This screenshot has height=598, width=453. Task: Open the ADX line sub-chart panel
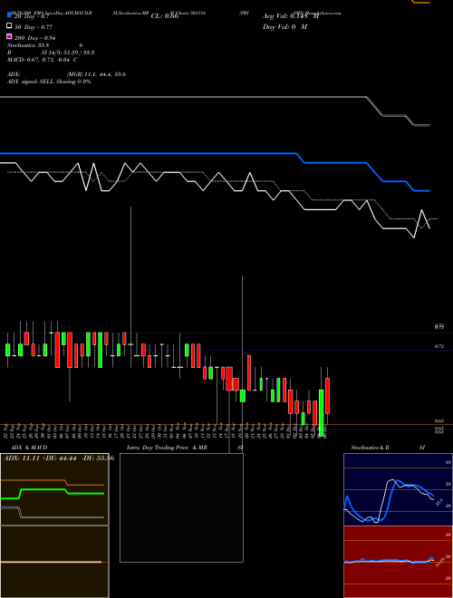(x=54, y=489)
